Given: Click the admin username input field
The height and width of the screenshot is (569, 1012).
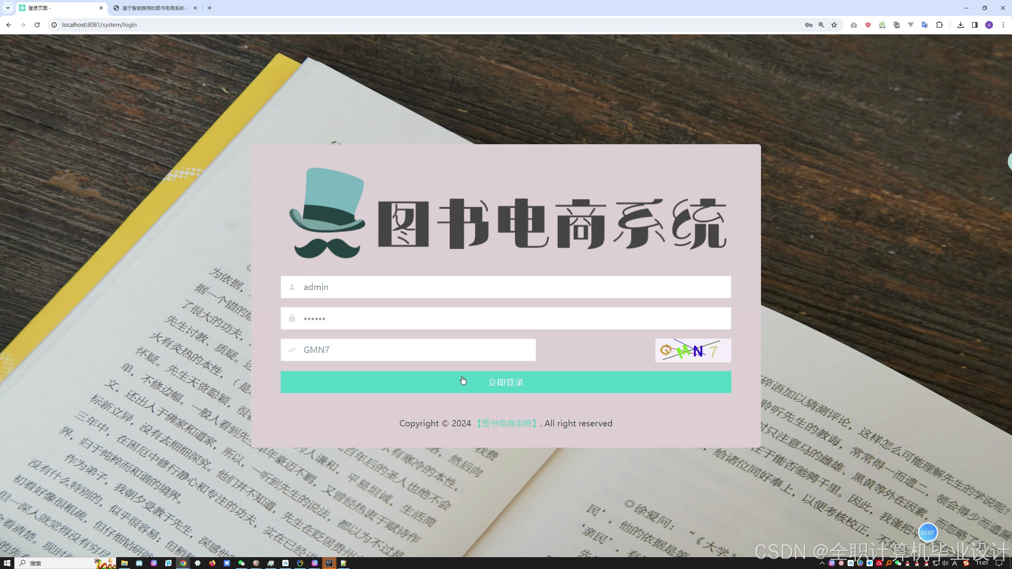Looking at the screenshot, I should [506, 287].
